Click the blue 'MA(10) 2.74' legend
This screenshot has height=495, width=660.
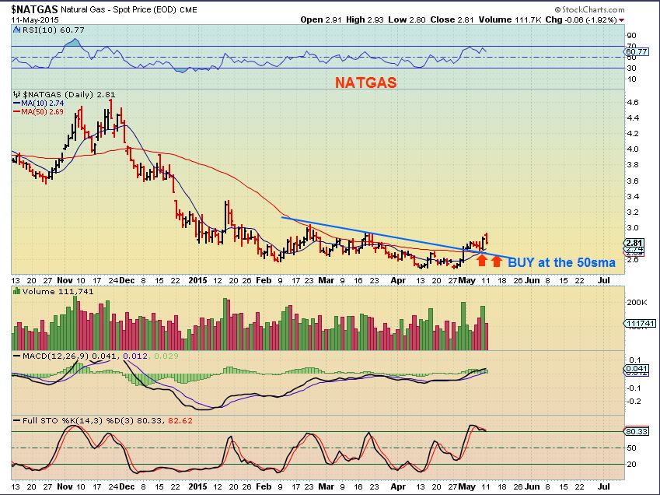39,103
